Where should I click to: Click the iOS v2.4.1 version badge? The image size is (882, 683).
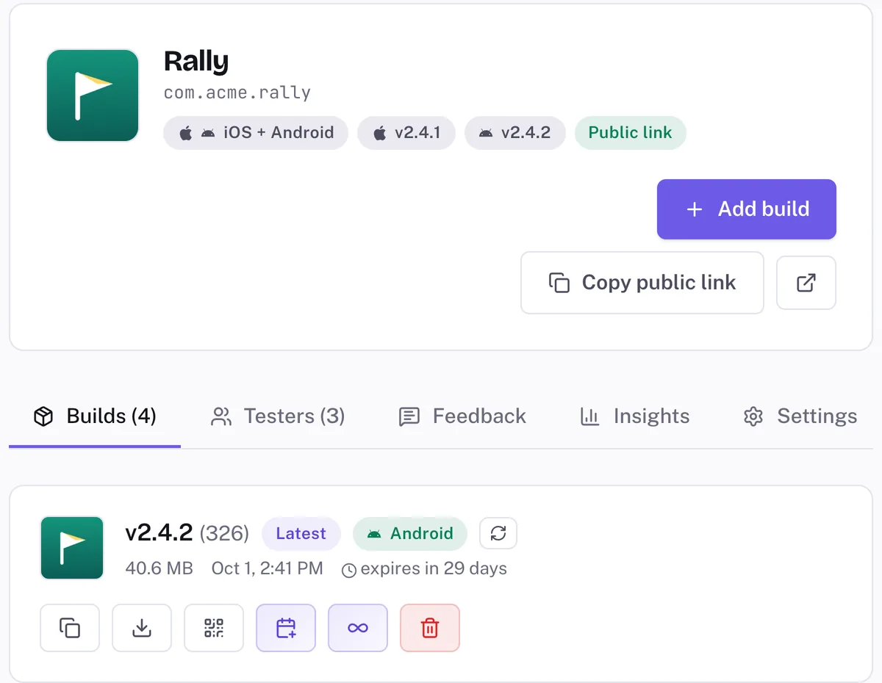point(406,133)
